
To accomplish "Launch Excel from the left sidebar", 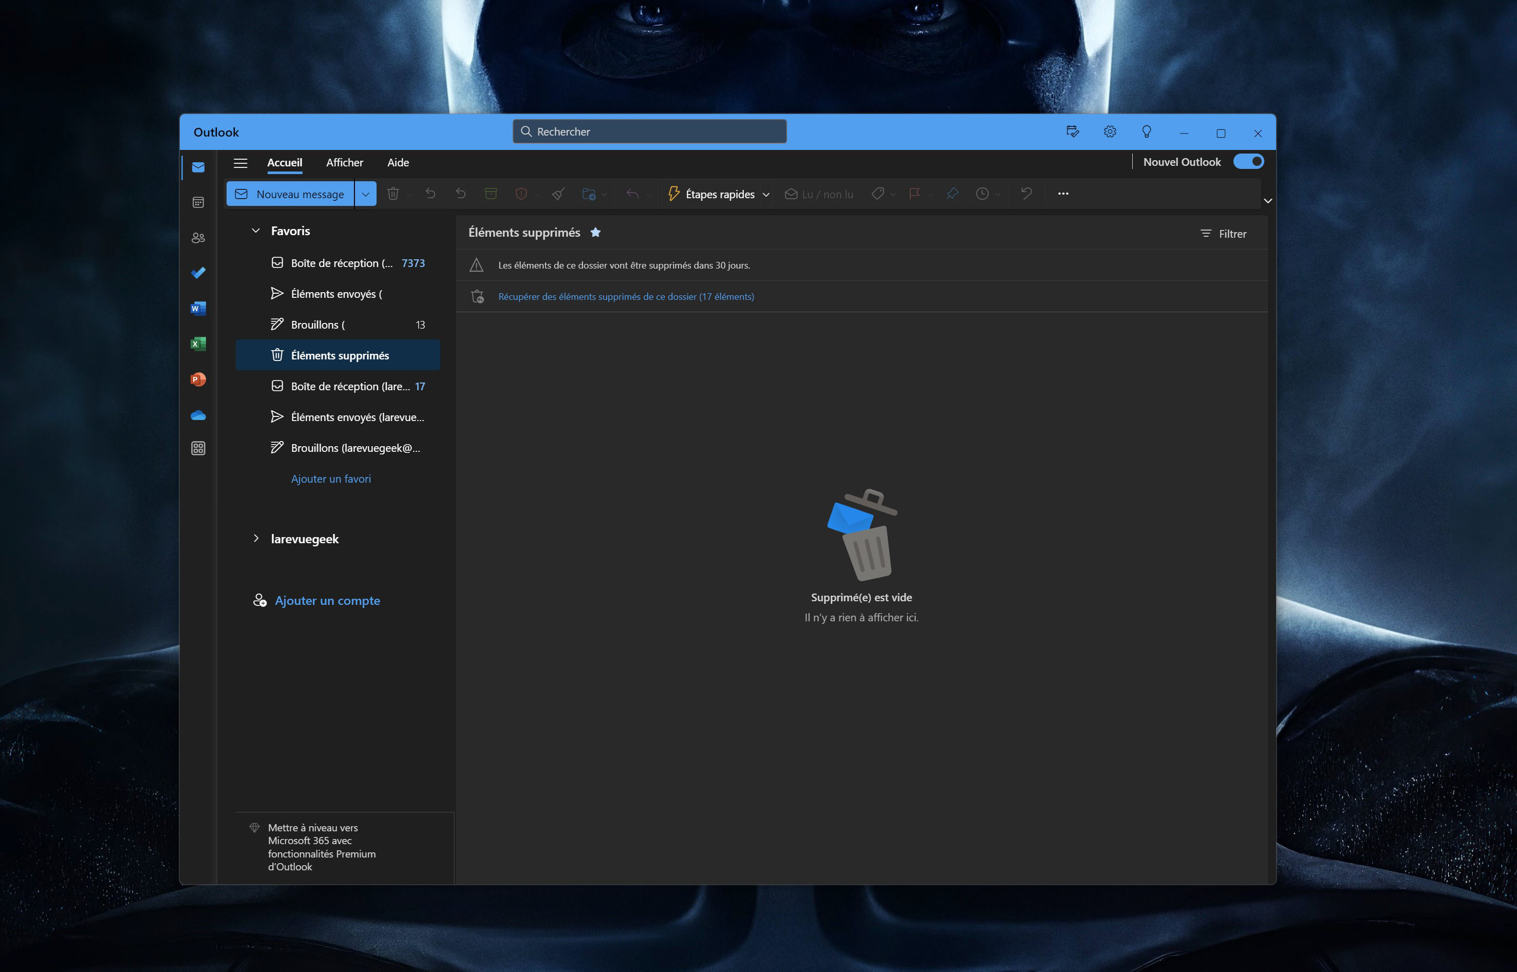I will [x=198, y=344].
